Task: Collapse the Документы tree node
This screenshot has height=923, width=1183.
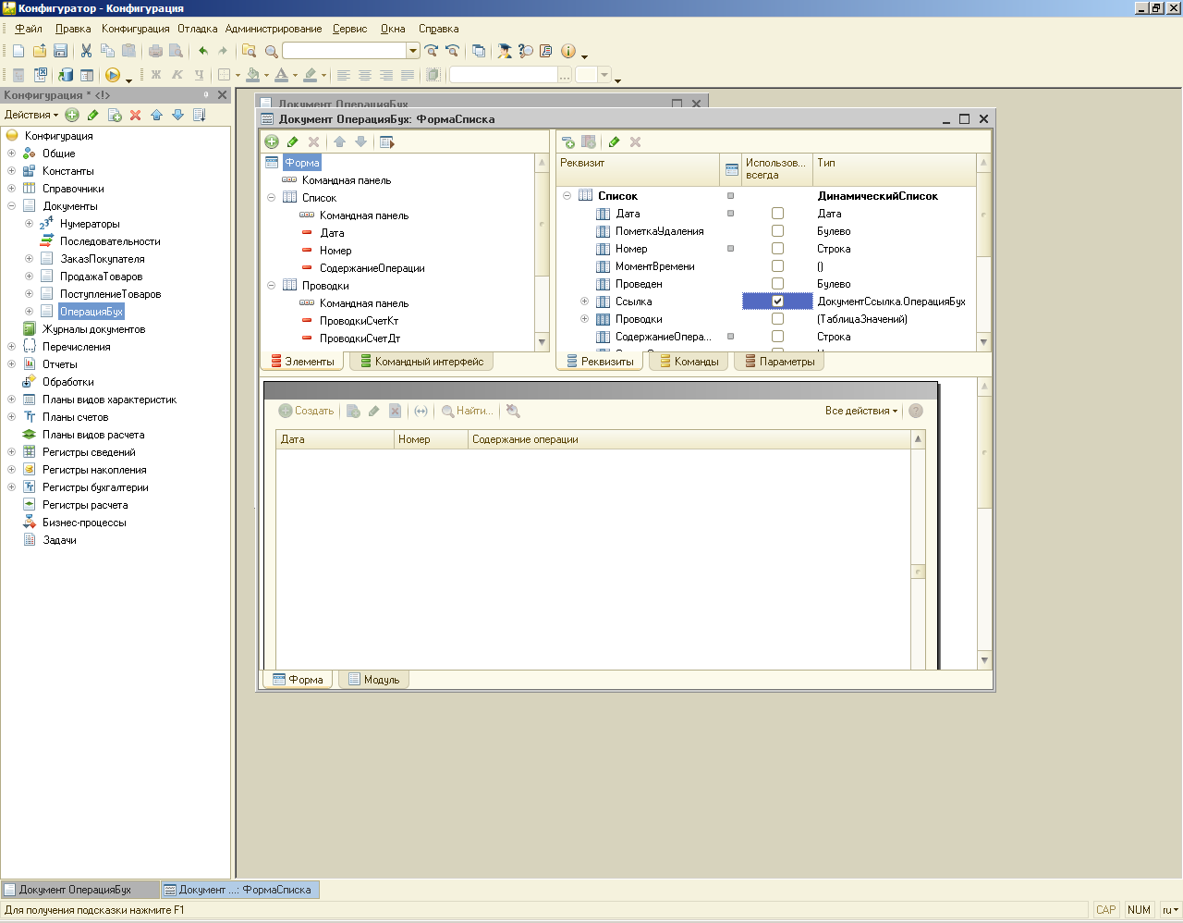Action: tap(11, 206)
